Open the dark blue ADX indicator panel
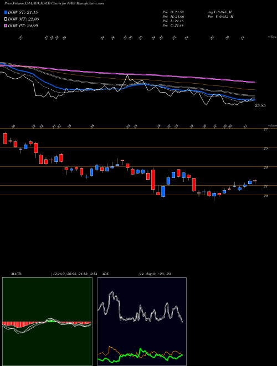The height and width of the screenshot is (366, 277). click(x=142, y=322)
